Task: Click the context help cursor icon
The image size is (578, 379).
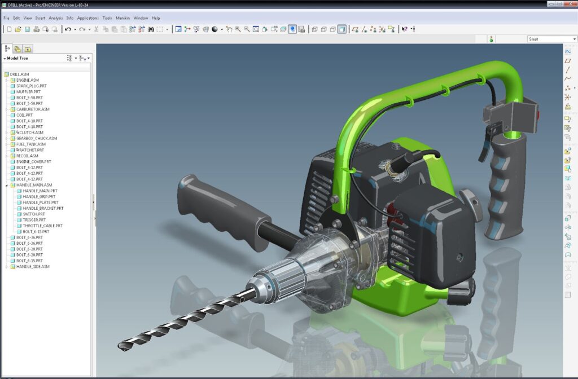Action: (404, 29)
